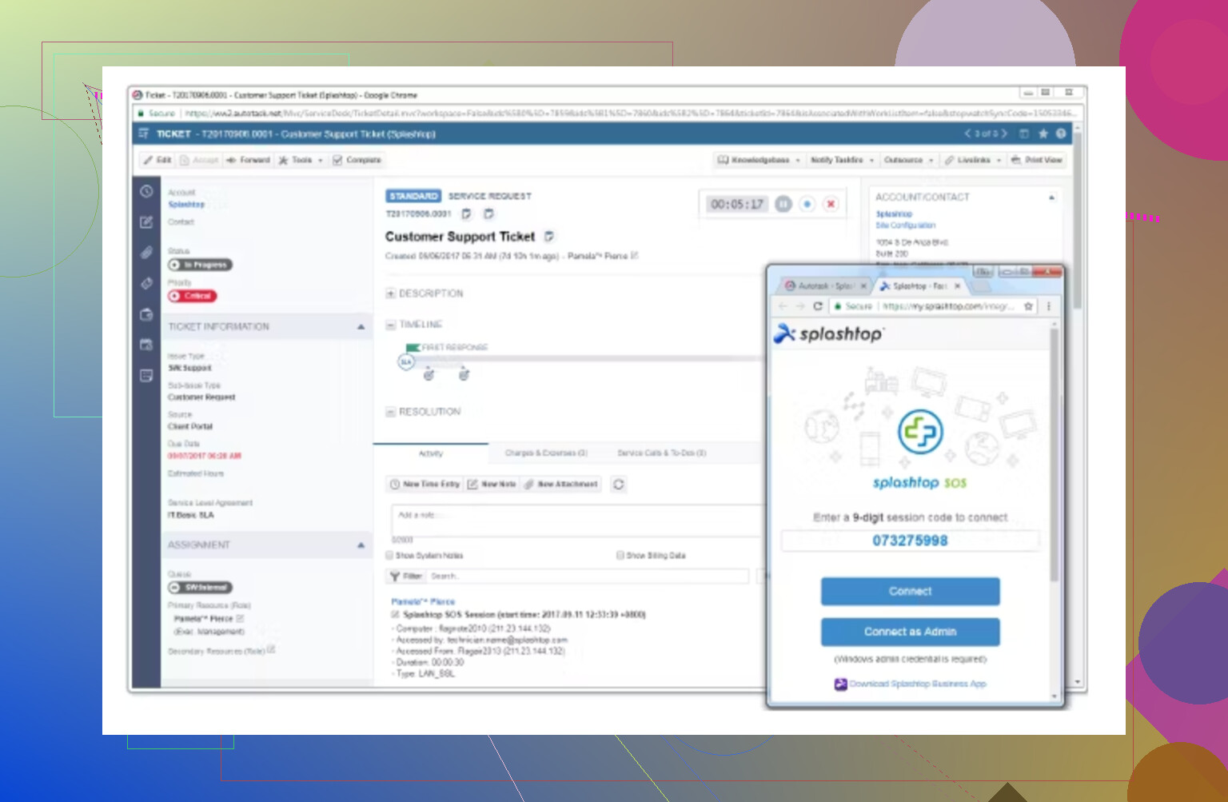Collapse the Ticket Information section
1228x802 pixels.
tap(361, 327)
